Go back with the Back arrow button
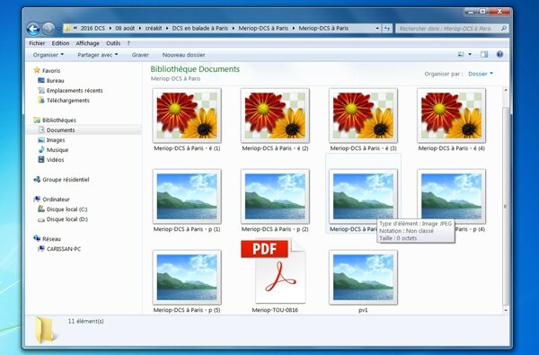 click(33, 29)
